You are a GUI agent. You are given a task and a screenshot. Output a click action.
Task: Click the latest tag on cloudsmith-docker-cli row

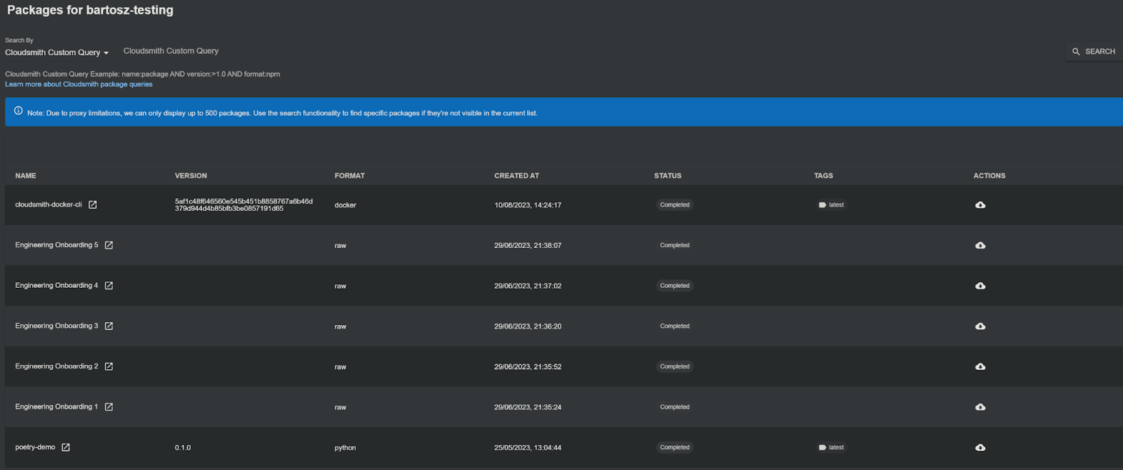point(832,205)
